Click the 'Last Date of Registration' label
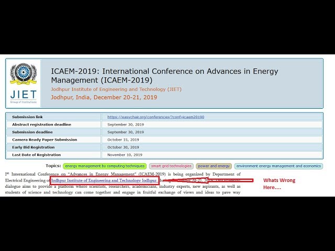 click(x=37, y=155)
